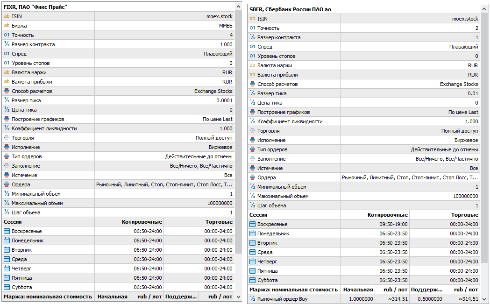Click Котировочные column header in SBER panel
This screenshot has width=490, height=304.
point(388,215)
